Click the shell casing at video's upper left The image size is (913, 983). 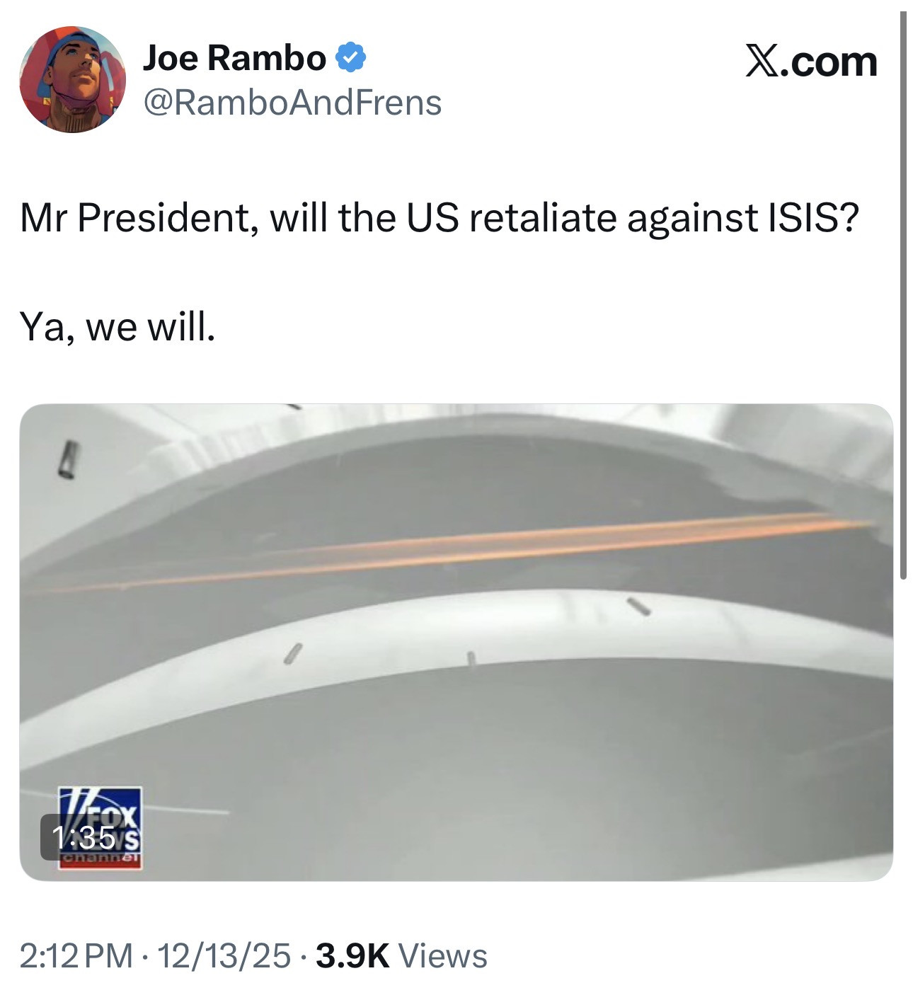click(x=68, y=459)
